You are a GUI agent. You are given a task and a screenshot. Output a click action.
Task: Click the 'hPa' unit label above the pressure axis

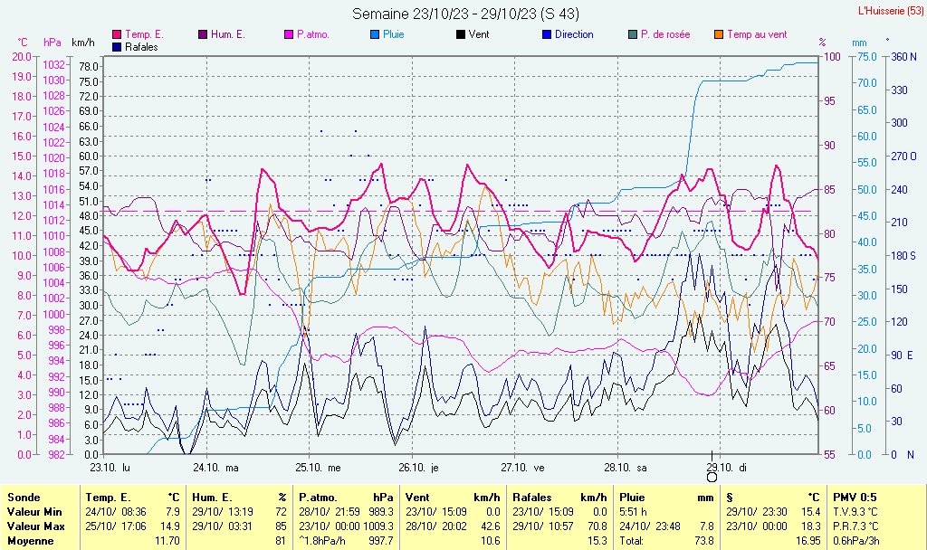[x=52, y=43]
